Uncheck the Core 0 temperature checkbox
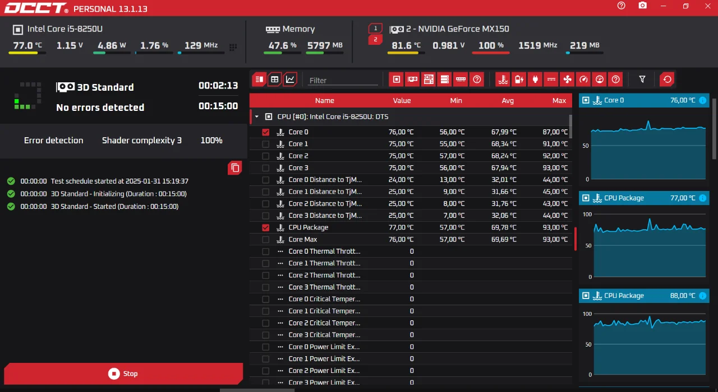 pos(266,132)
